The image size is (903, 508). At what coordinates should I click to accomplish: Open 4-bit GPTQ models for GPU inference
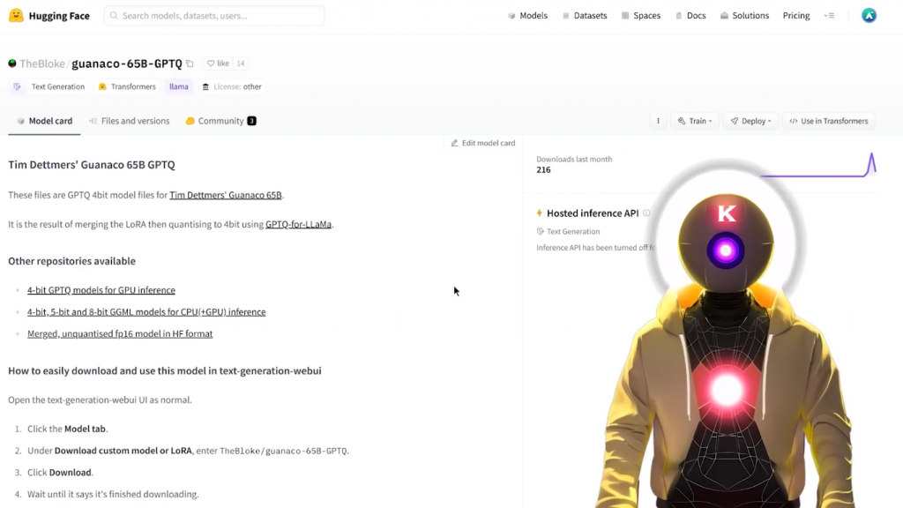[101, 289]
